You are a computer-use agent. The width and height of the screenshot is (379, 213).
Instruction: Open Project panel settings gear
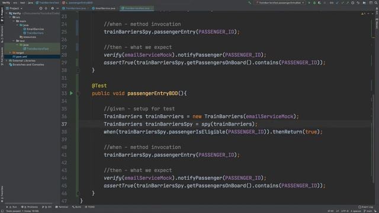pos(53,8)
